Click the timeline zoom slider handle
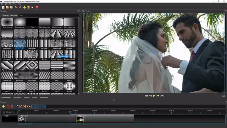This screenshot has width=227, height=128. pos(45,107)
